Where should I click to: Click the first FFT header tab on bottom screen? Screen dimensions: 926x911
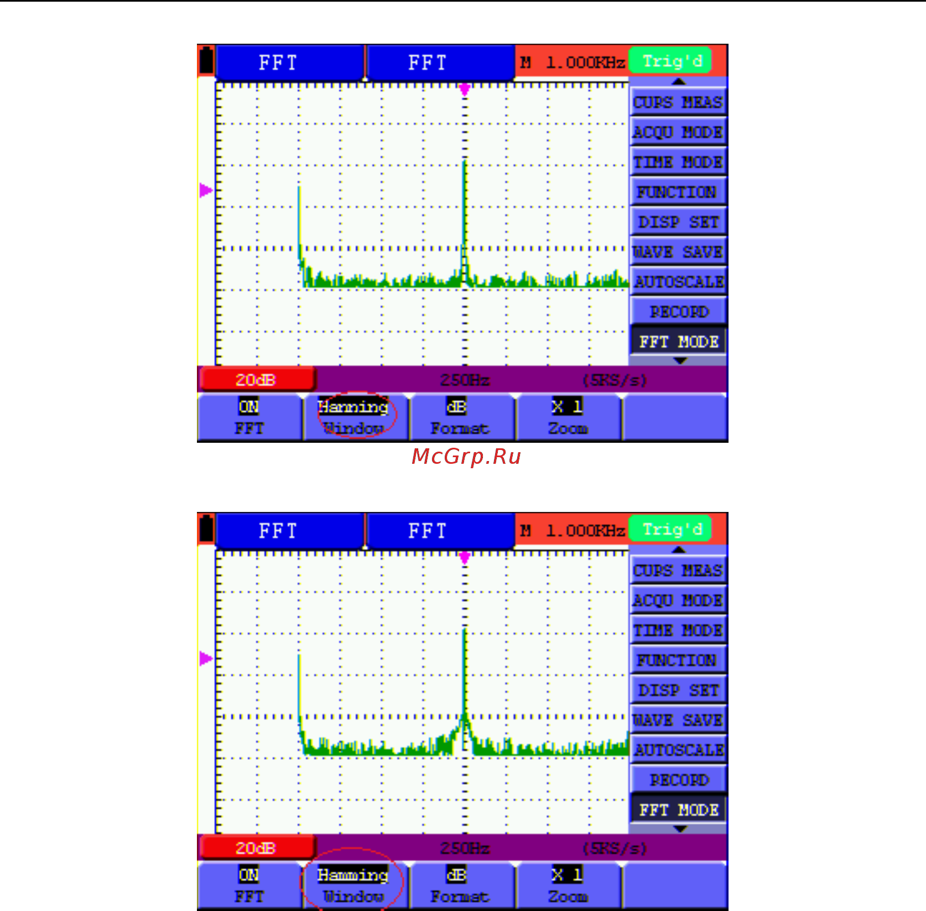pos(289,531)
